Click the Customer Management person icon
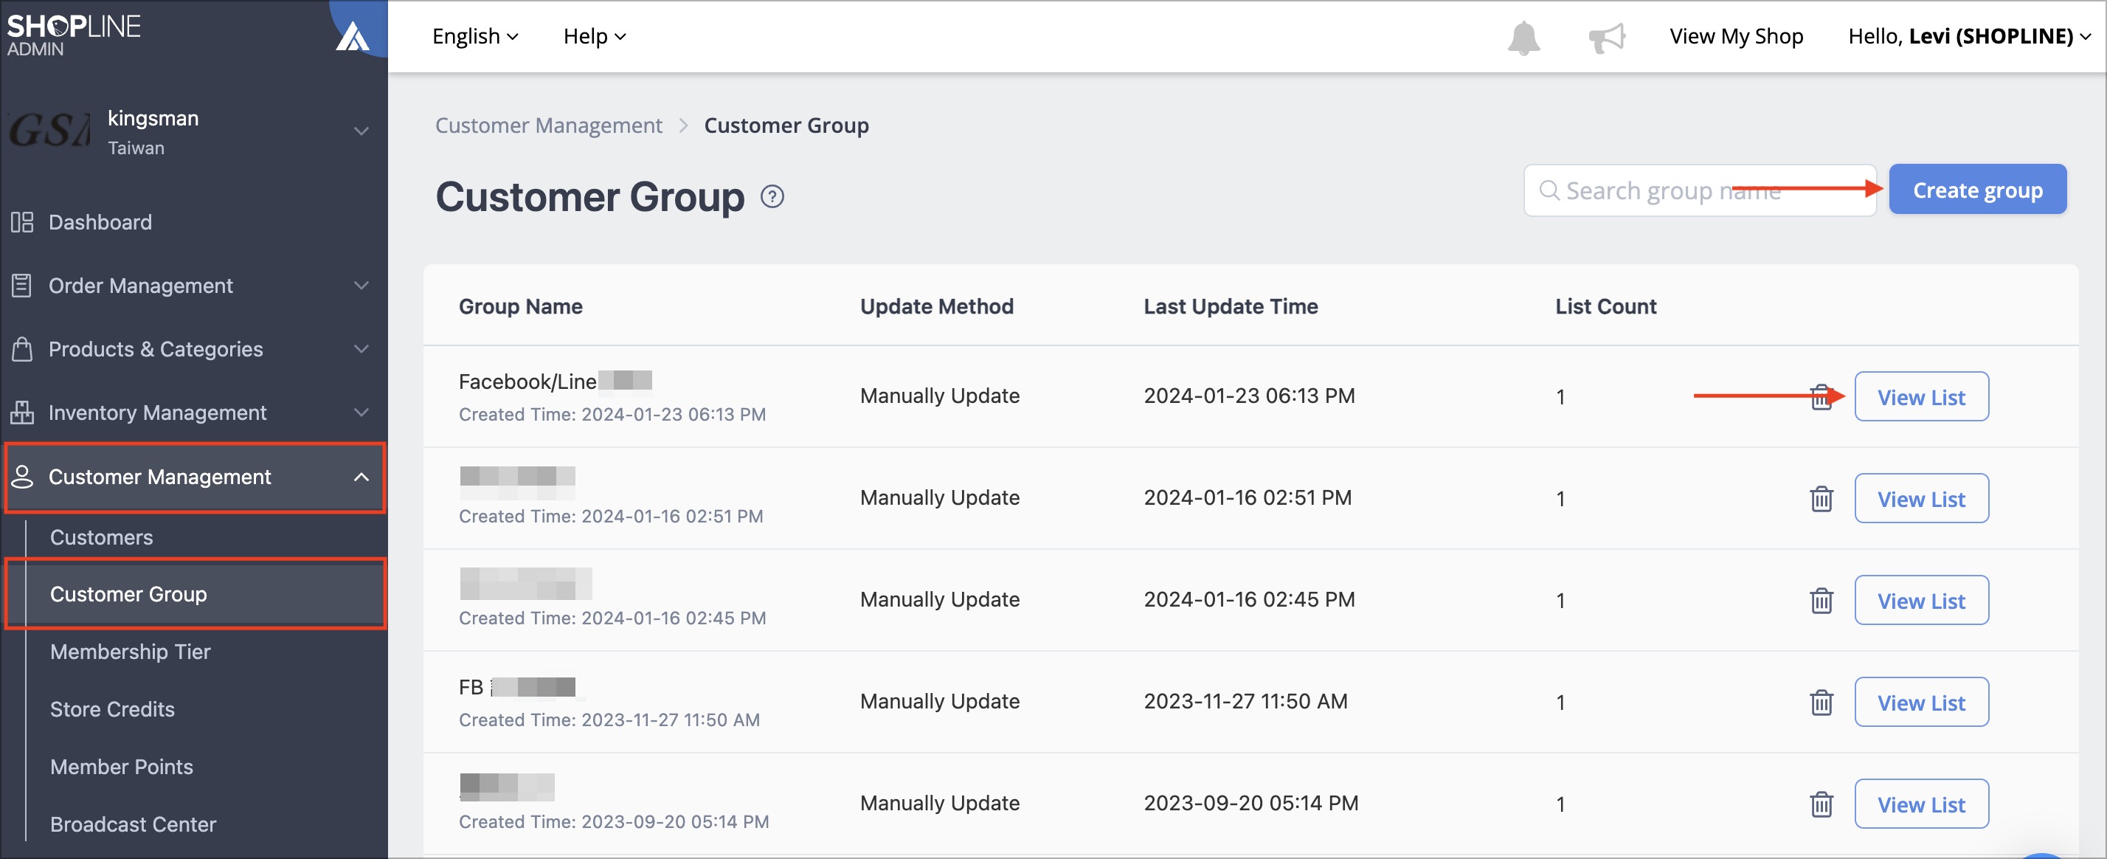The width and height of the screenshot is (2107, 859). [x=22, y=477]
